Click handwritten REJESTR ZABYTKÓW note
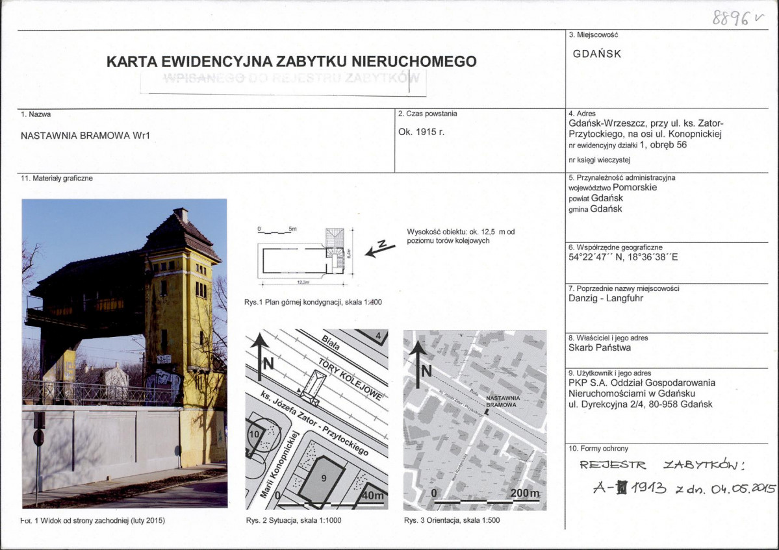The image size is (779, 550). point(663,465)
